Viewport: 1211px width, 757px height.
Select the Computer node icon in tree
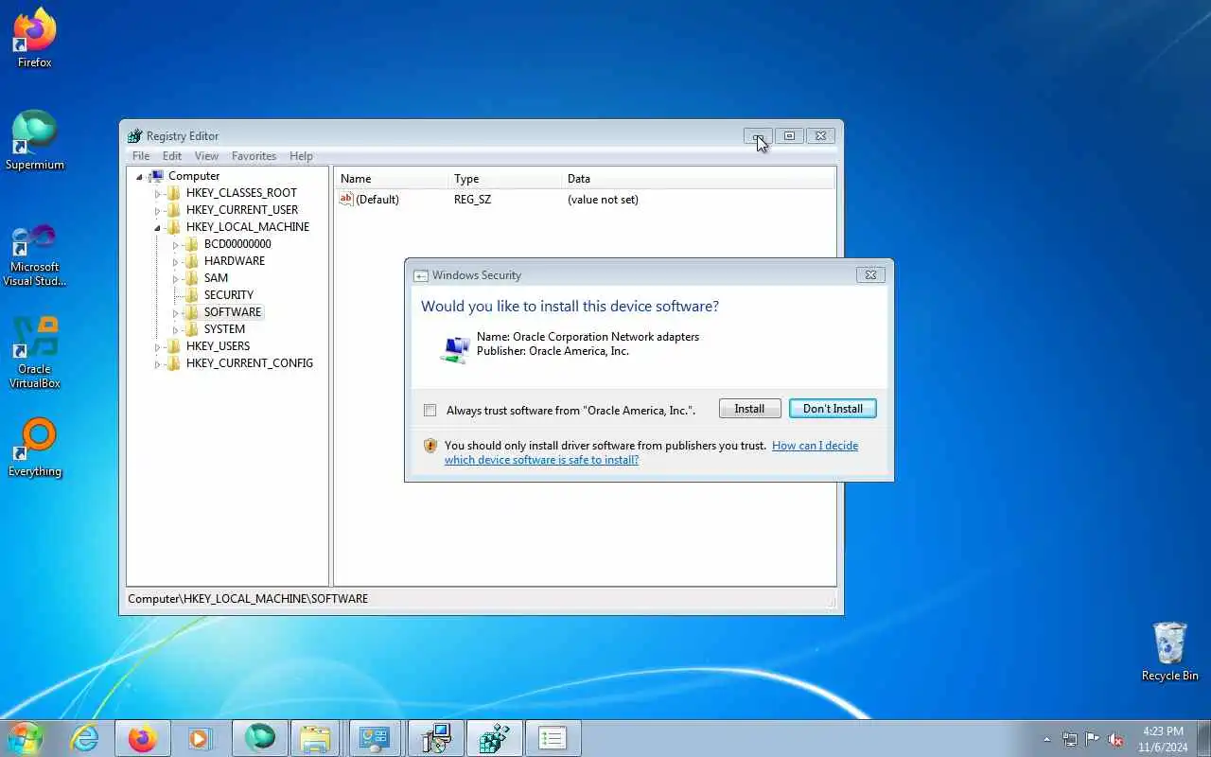(156, 176)
